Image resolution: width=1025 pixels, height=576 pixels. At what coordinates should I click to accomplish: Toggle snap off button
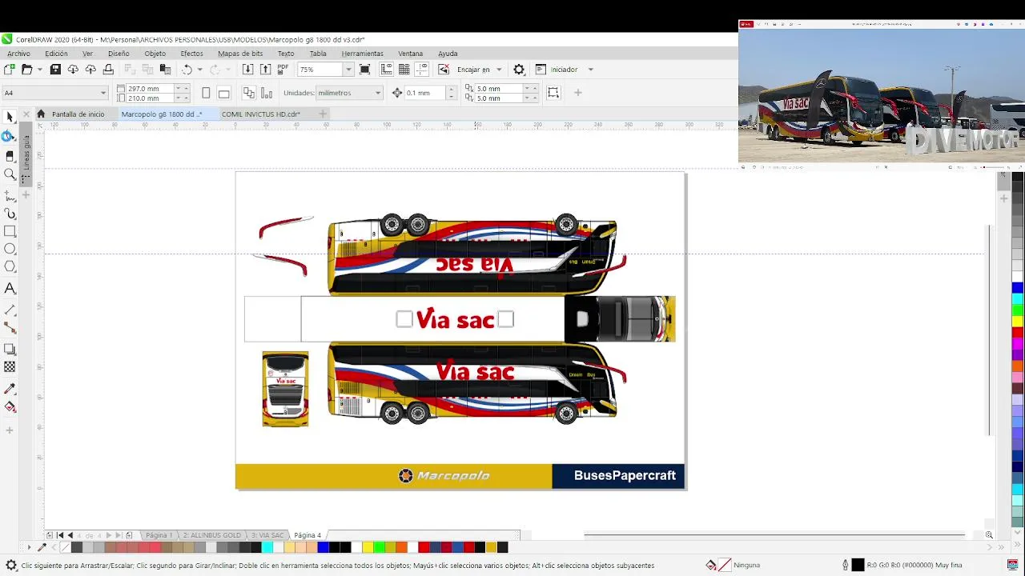(x=444, y=70)
